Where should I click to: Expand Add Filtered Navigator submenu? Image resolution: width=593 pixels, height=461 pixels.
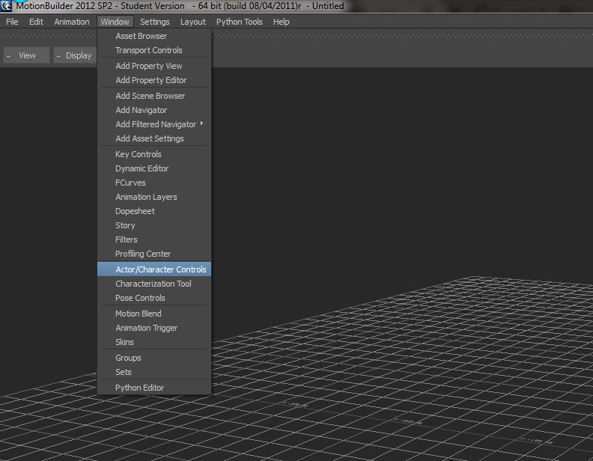point(154,124)
